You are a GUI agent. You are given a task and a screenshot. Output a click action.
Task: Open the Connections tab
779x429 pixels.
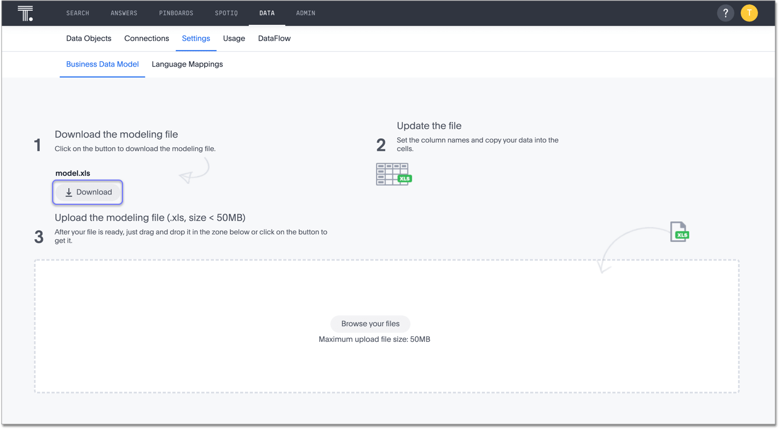click(147, 39)
